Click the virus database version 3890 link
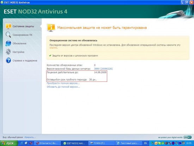Viewport: 194px width, 146px height. tap(103, 69)
